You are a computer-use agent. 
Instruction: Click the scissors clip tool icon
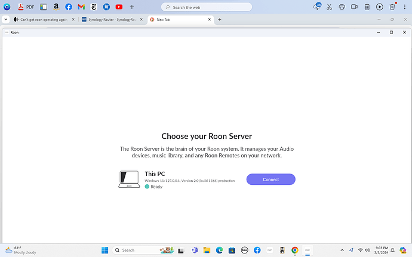(329, 7)
